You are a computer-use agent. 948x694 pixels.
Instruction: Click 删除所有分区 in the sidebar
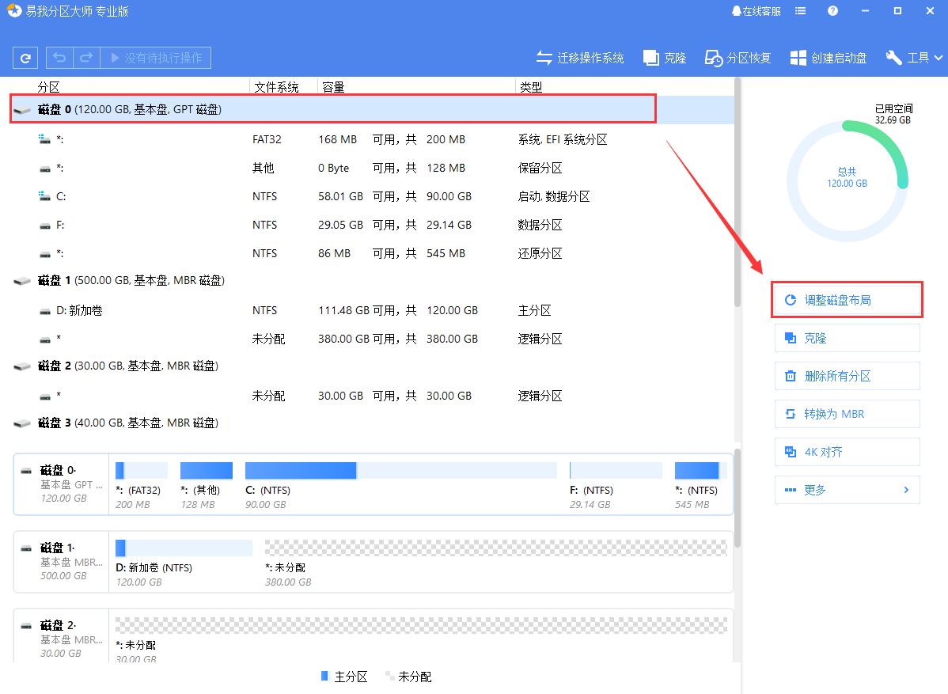847,376
